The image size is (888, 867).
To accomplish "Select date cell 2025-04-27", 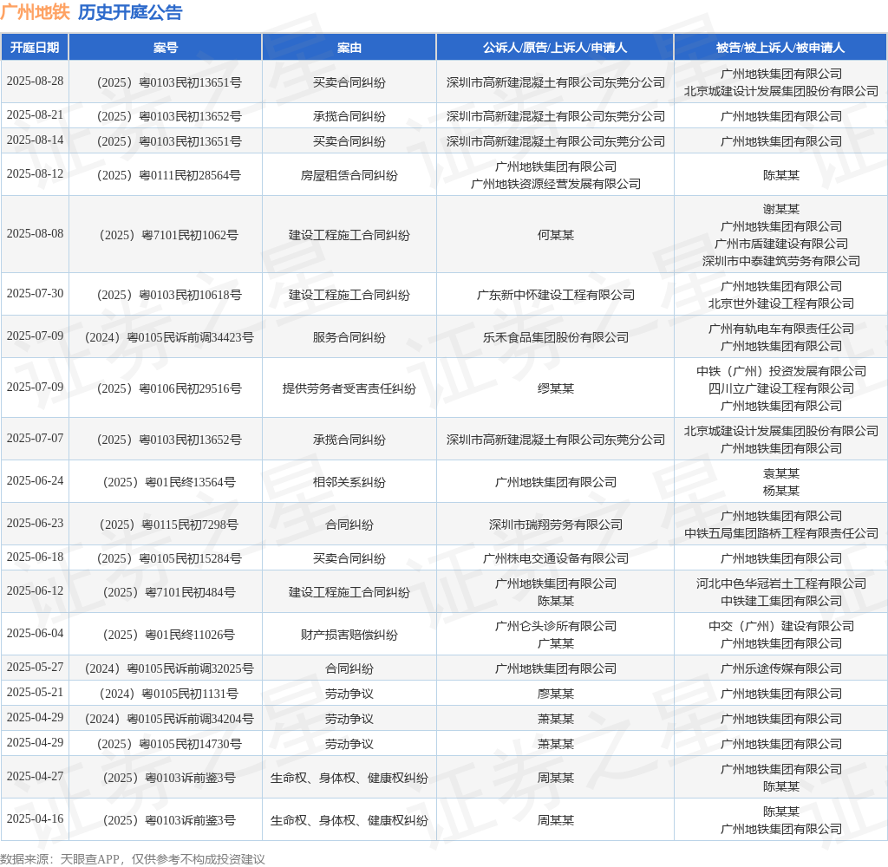I will coord(35,776).
